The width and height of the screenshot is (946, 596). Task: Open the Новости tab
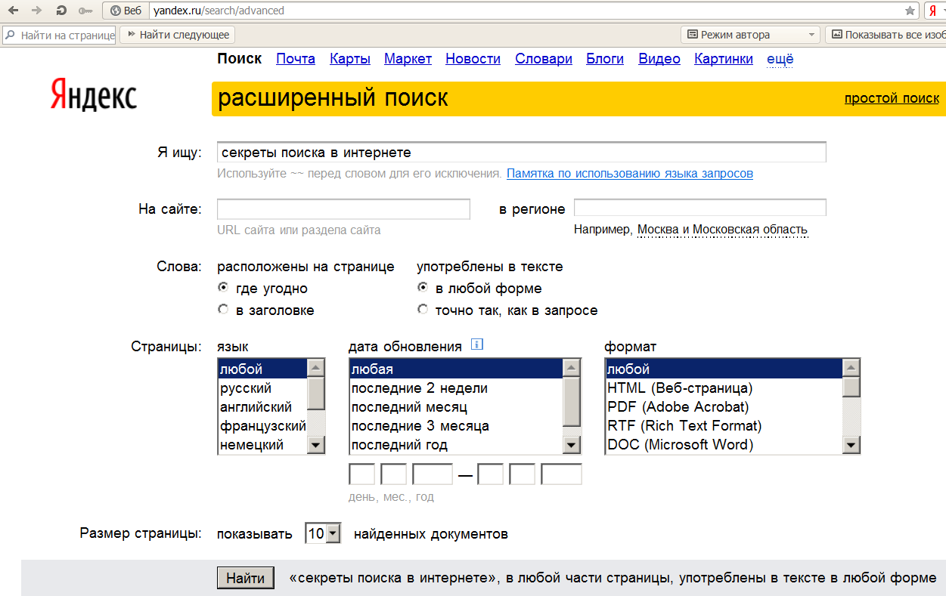(x=473, y=59)
